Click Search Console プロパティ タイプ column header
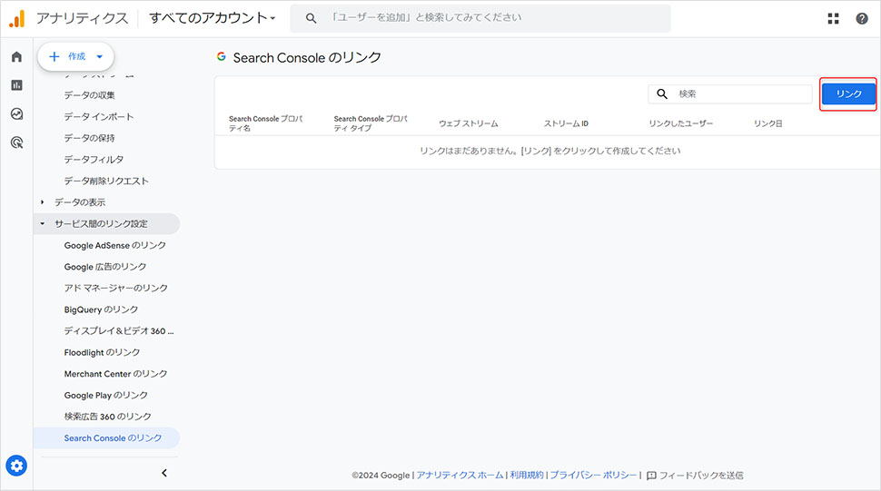 click(x=371, y=123)
